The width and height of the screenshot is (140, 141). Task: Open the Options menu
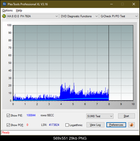pos(7,10)
